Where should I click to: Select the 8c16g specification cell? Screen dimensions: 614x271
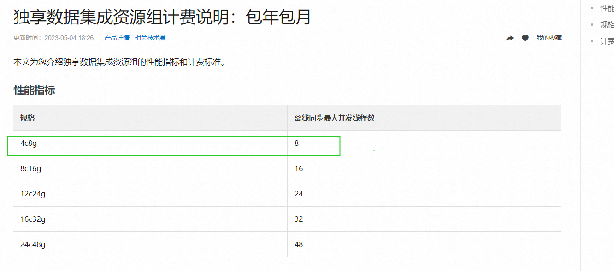(x=31, y=168)
